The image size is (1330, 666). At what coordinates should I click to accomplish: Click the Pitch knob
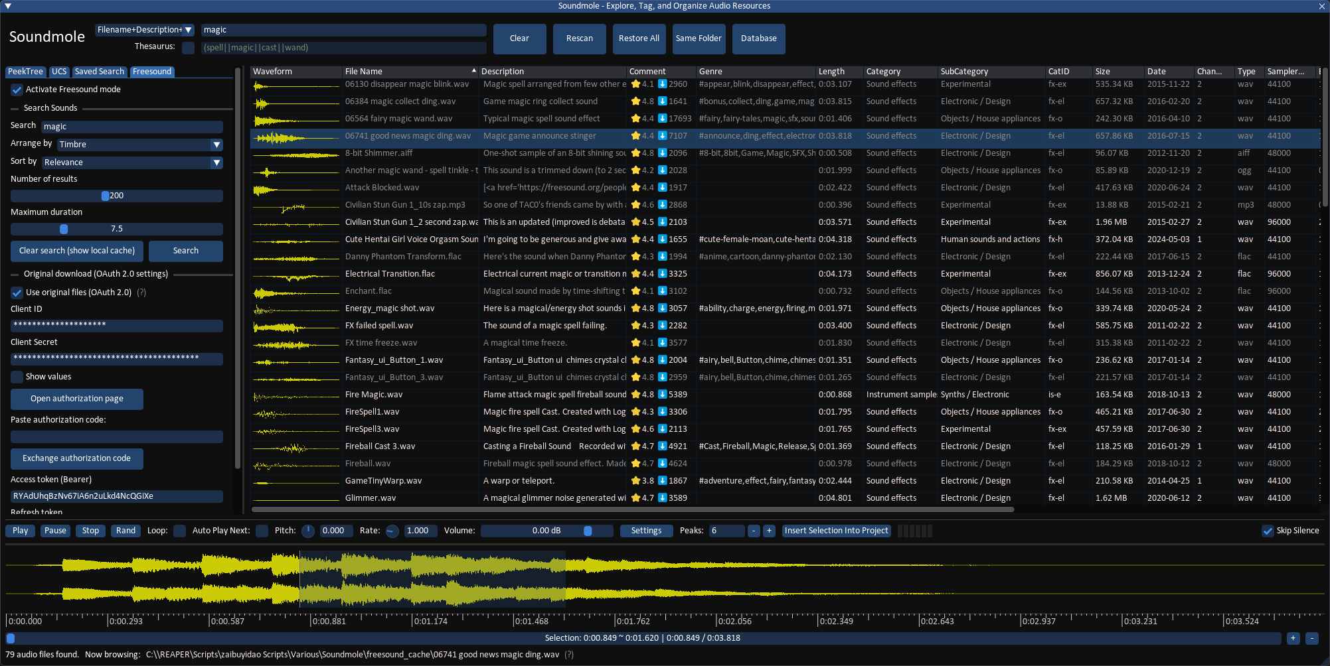coord(308,531)
